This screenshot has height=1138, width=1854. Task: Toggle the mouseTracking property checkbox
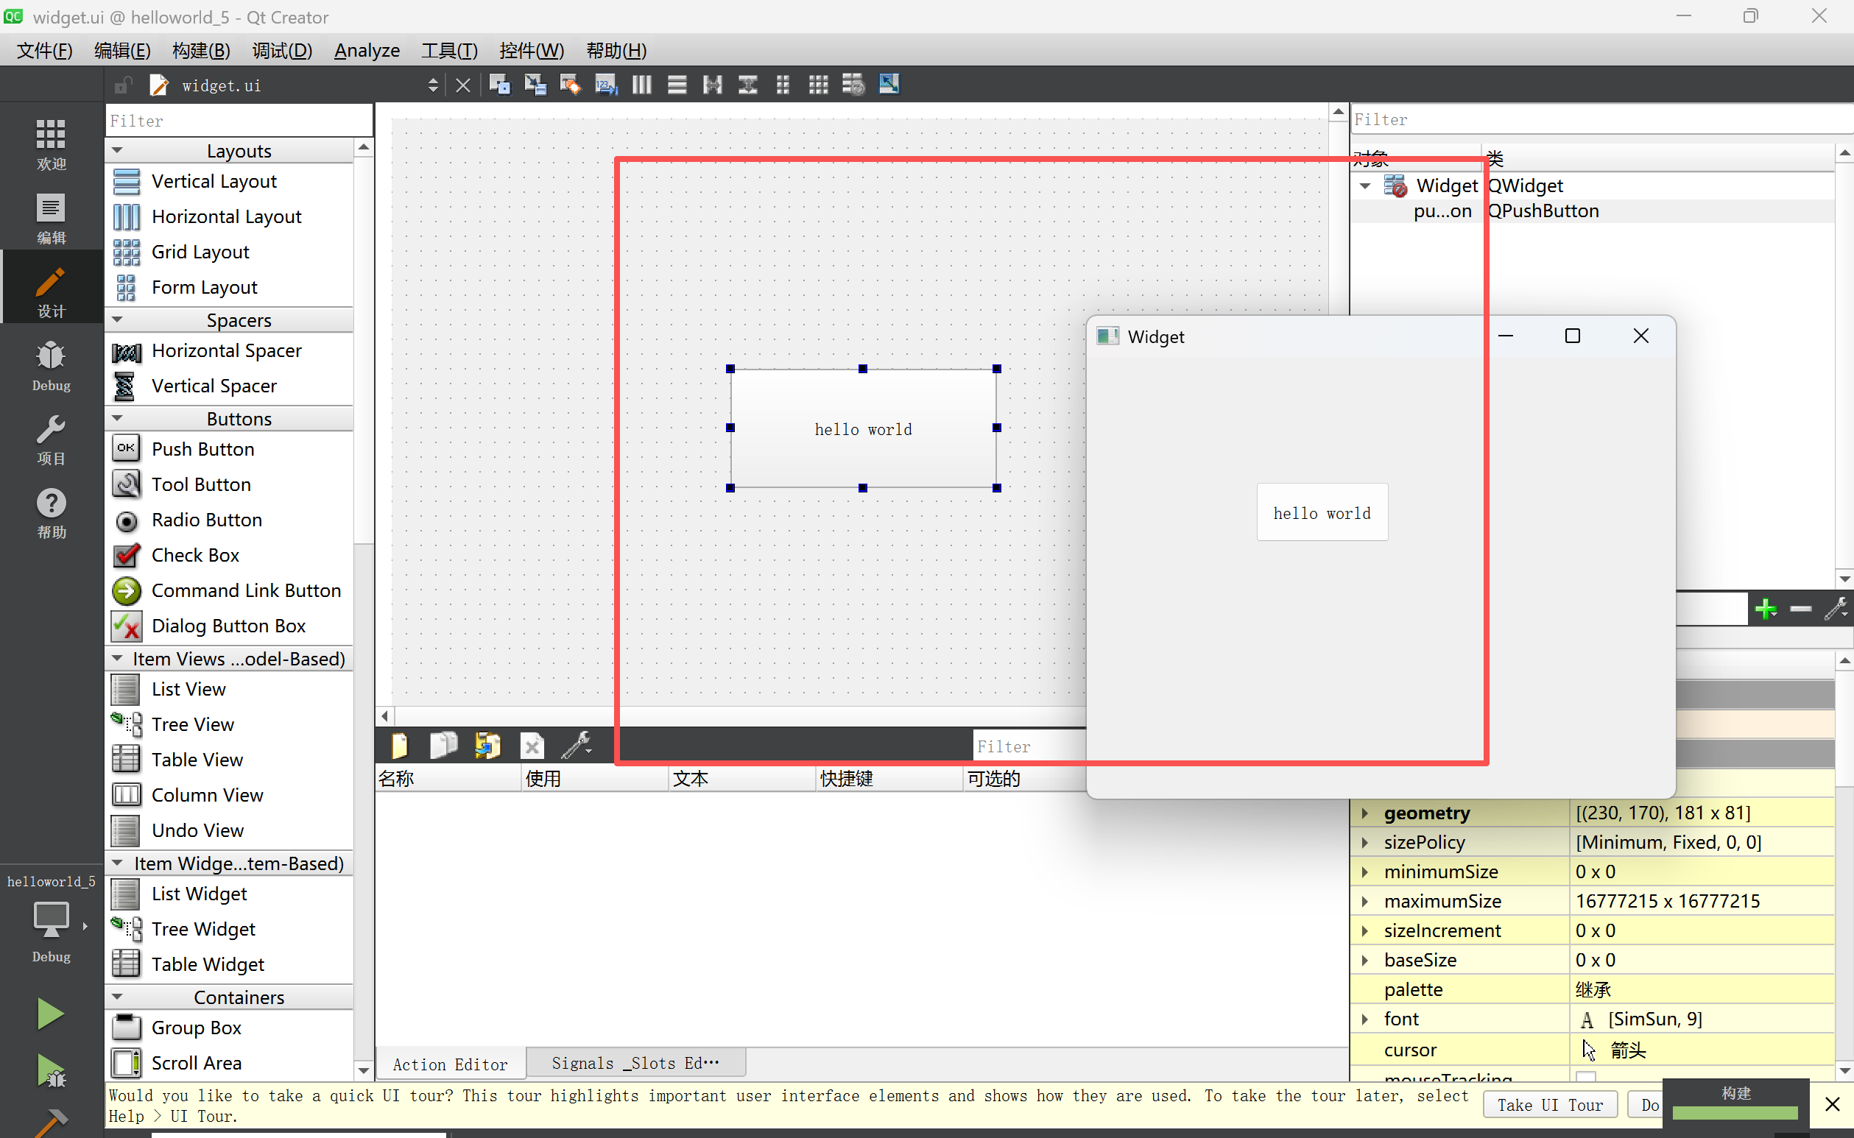point(1586,1078)
